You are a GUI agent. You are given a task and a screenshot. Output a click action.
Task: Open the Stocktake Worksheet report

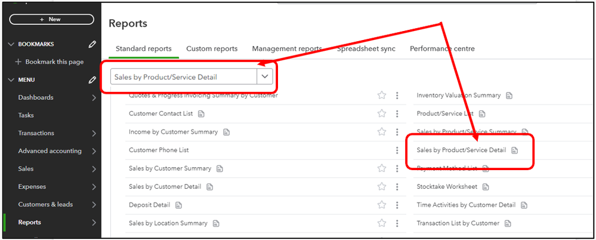point(447,186)
